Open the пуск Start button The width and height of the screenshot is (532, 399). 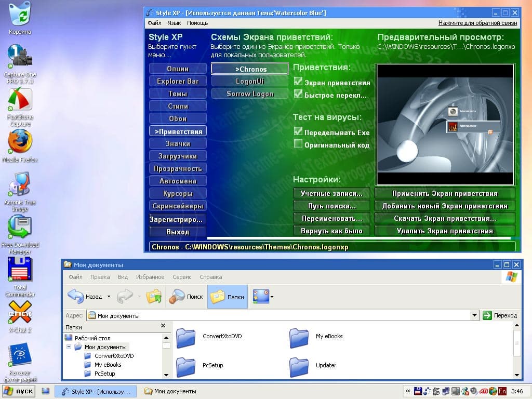coord(19,391)
